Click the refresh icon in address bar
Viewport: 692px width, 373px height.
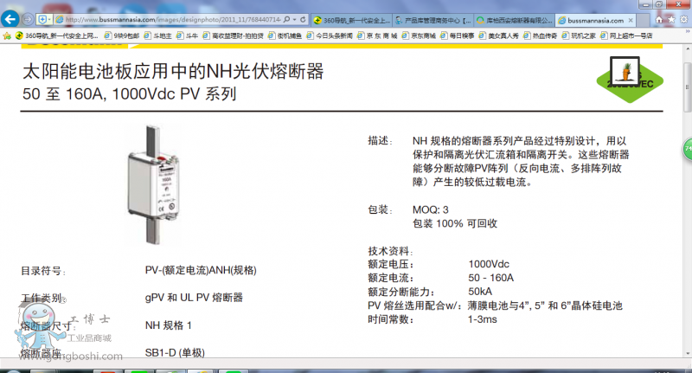coord(305,19)
